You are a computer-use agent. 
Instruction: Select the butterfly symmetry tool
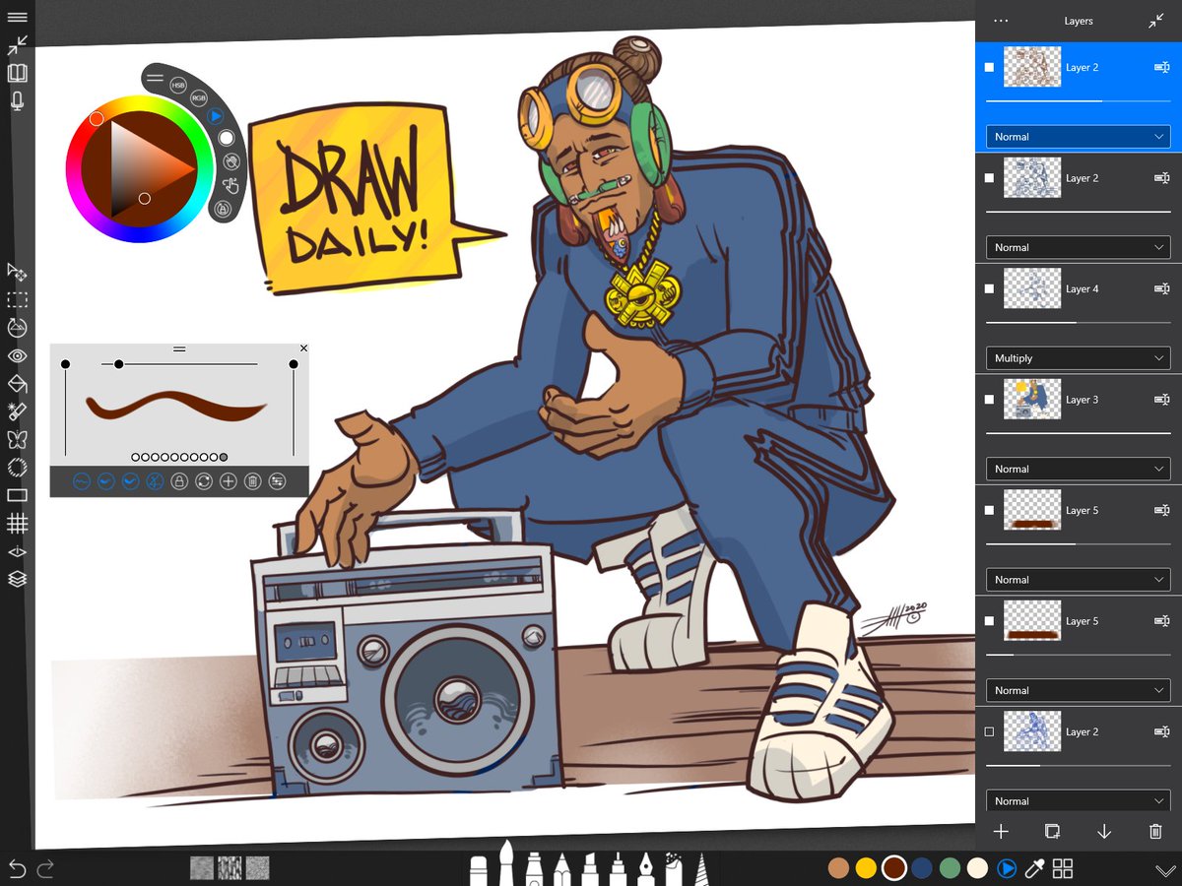pyautogui.click(x=17, y=439)
